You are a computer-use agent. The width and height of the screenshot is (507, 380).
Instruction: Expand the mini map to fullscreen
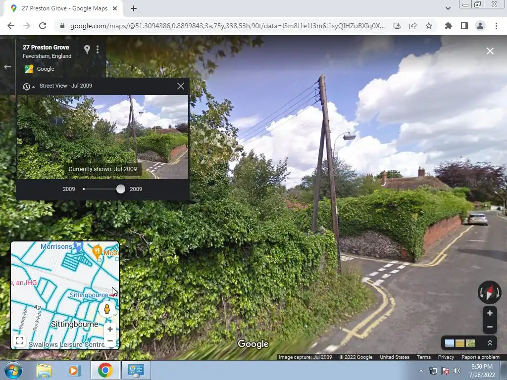(19, 340)
